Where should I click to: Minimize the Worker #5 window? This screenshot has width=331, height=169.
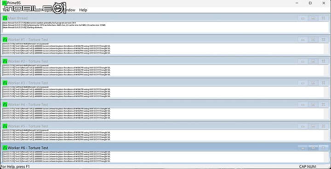click(302, 126)
